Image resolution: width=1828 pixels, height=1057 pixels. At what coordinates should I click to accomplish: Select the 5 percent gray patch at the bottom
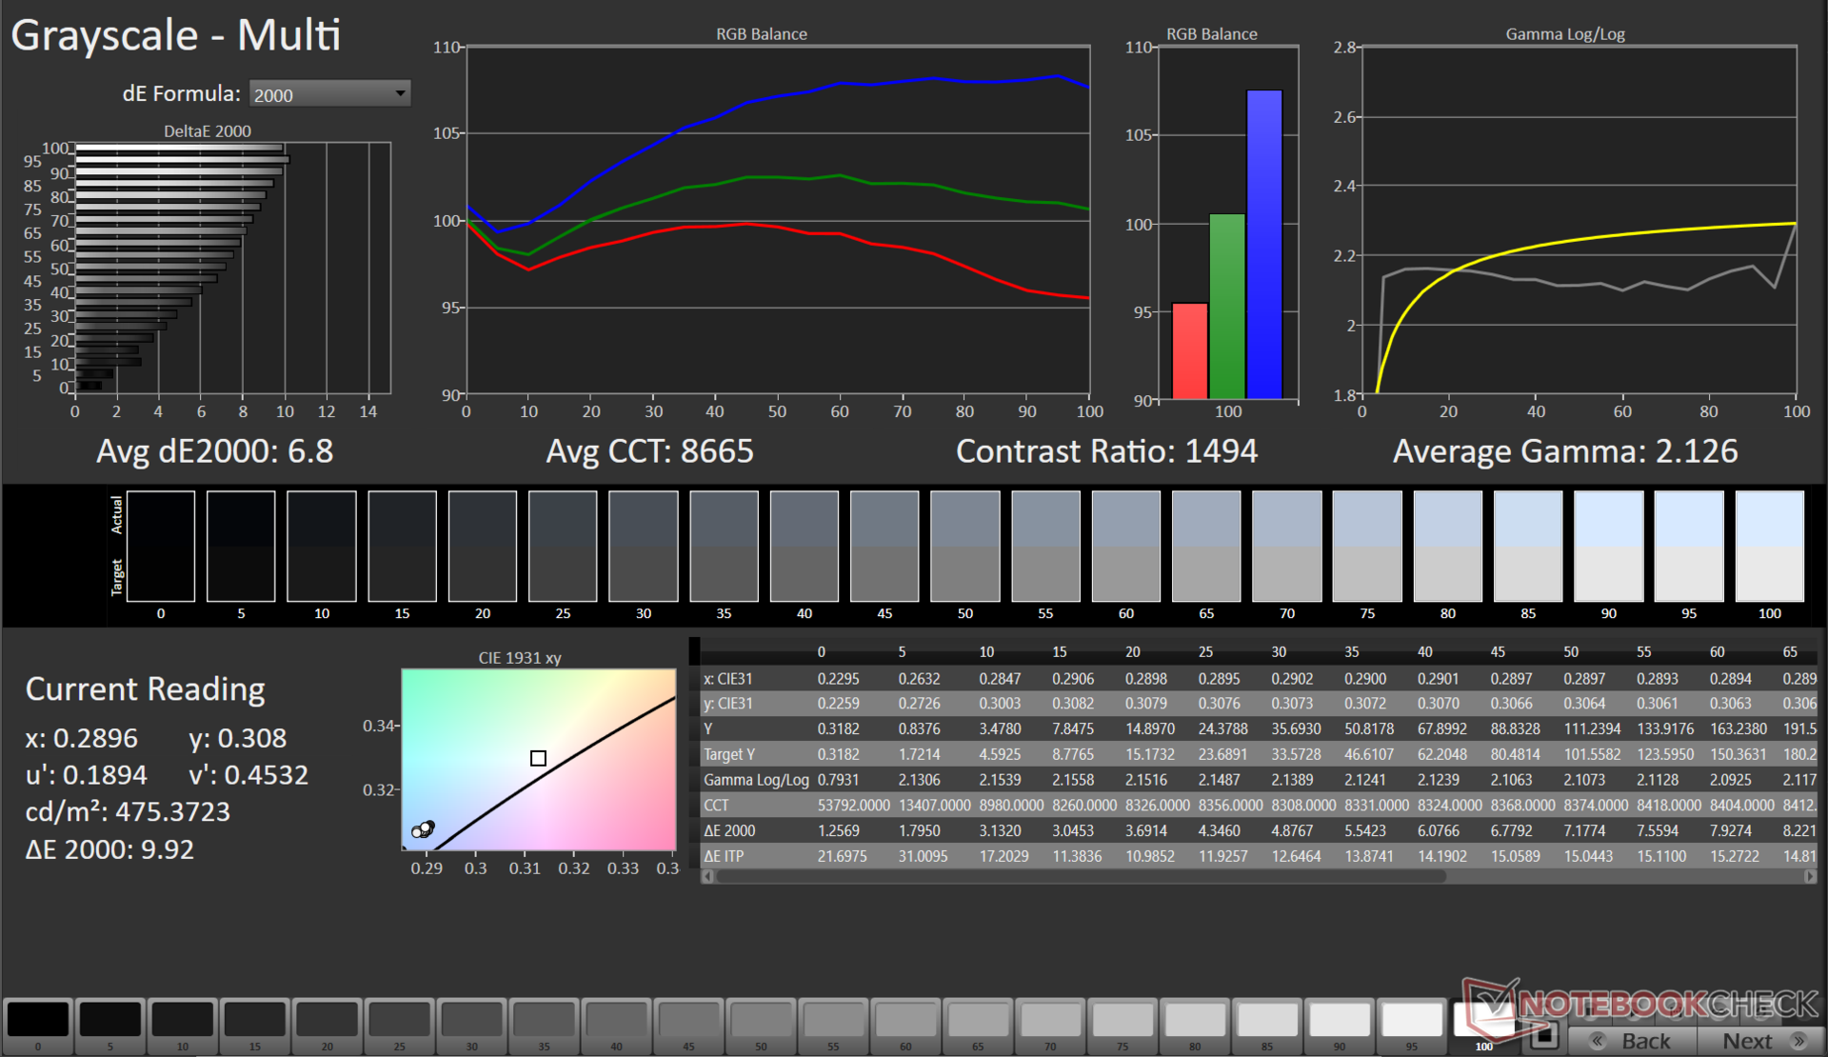tap(110, 1025)
